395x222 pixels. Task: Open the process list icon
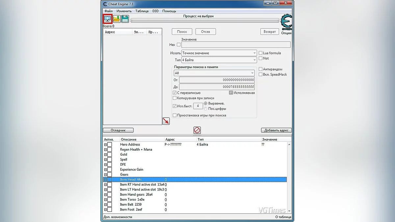coord(108,19)
